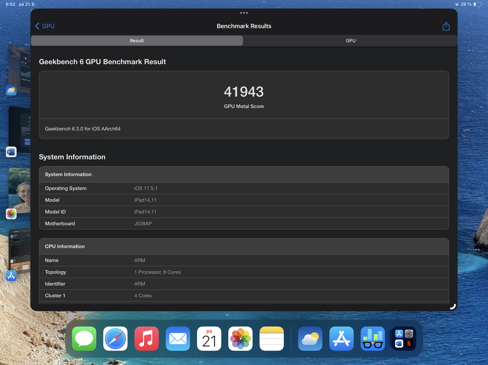488x365 pixels.
Task: Tap the Wi-Fi icon in the status bar
Action: click(x=456, y=4)
